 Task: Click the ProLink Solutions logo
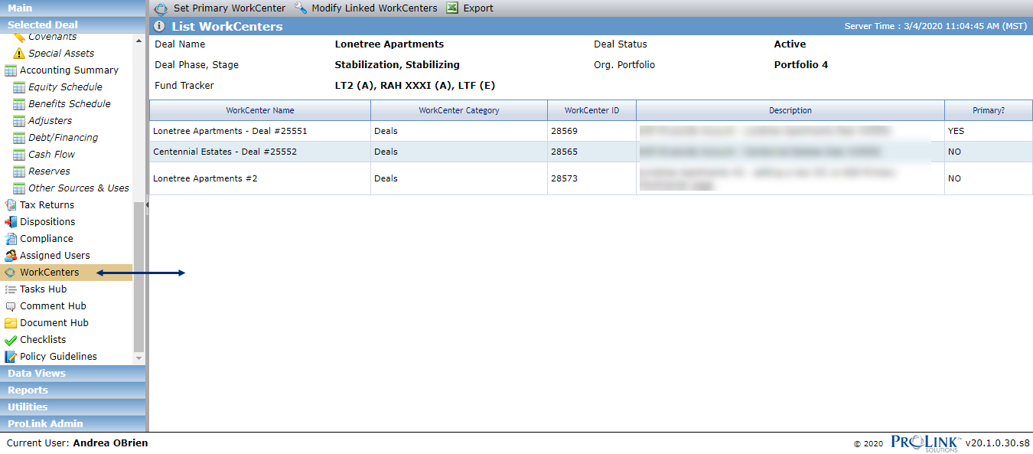[x=926, y=443]
